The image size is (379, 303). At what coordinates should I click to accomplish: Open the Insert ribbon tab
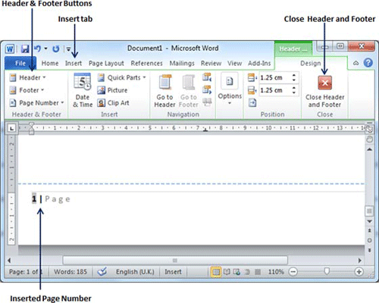pos(74,63)
